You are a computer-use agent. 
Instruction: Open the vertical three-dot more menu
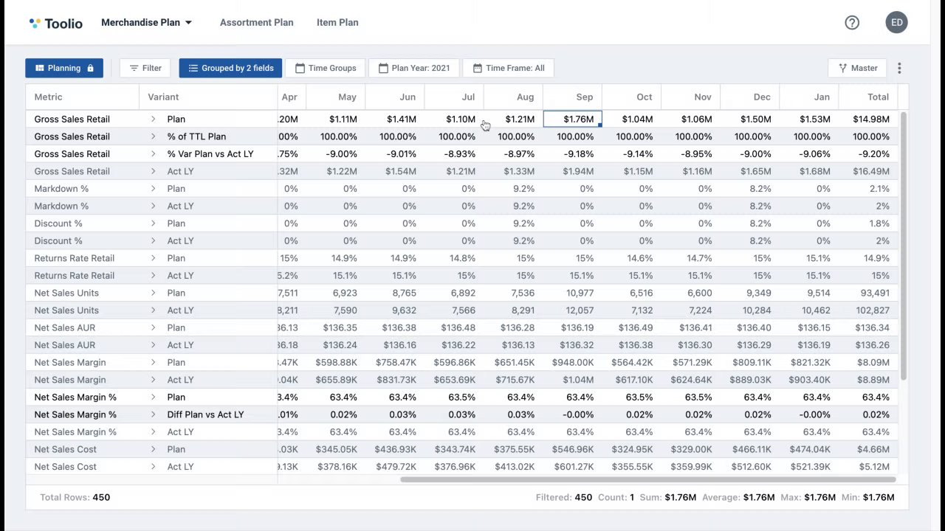coord(899,68)
